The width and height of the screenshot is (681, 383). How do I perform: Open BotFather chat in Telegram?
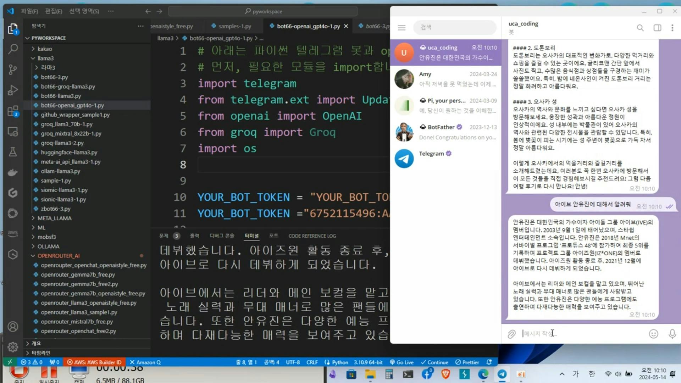[x=446, y=132]
